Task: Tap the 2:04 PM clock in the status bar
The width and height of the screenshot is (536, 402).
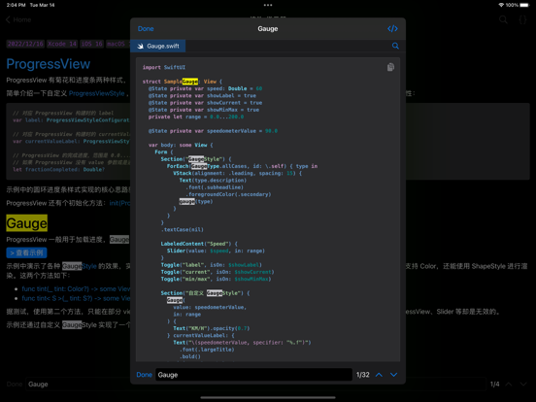Action: (17, 5)
